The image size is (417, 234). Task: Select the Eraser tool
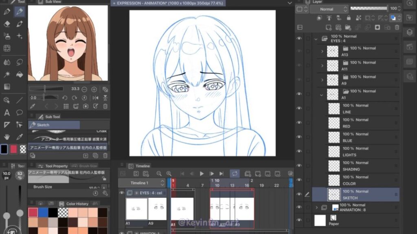click(x=7, y=24)
